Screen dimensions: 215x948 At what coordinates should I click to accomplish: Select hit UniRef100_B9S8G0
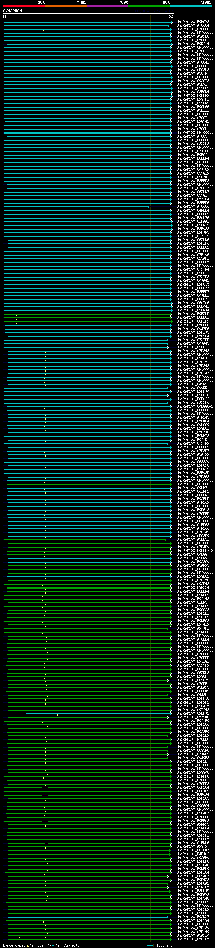tap(193, 562)
